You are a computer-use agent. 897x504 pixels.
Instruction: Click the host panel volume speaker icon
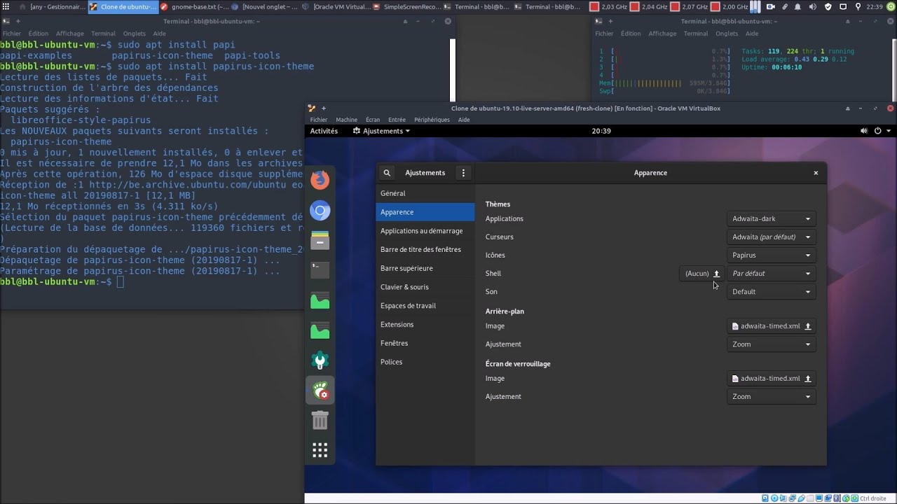(814, 7)
